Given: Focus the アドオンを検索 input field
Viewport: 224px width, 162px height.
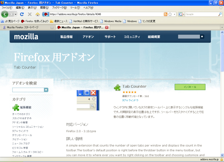Looking at the screenshot, I should tap(28, 90).
